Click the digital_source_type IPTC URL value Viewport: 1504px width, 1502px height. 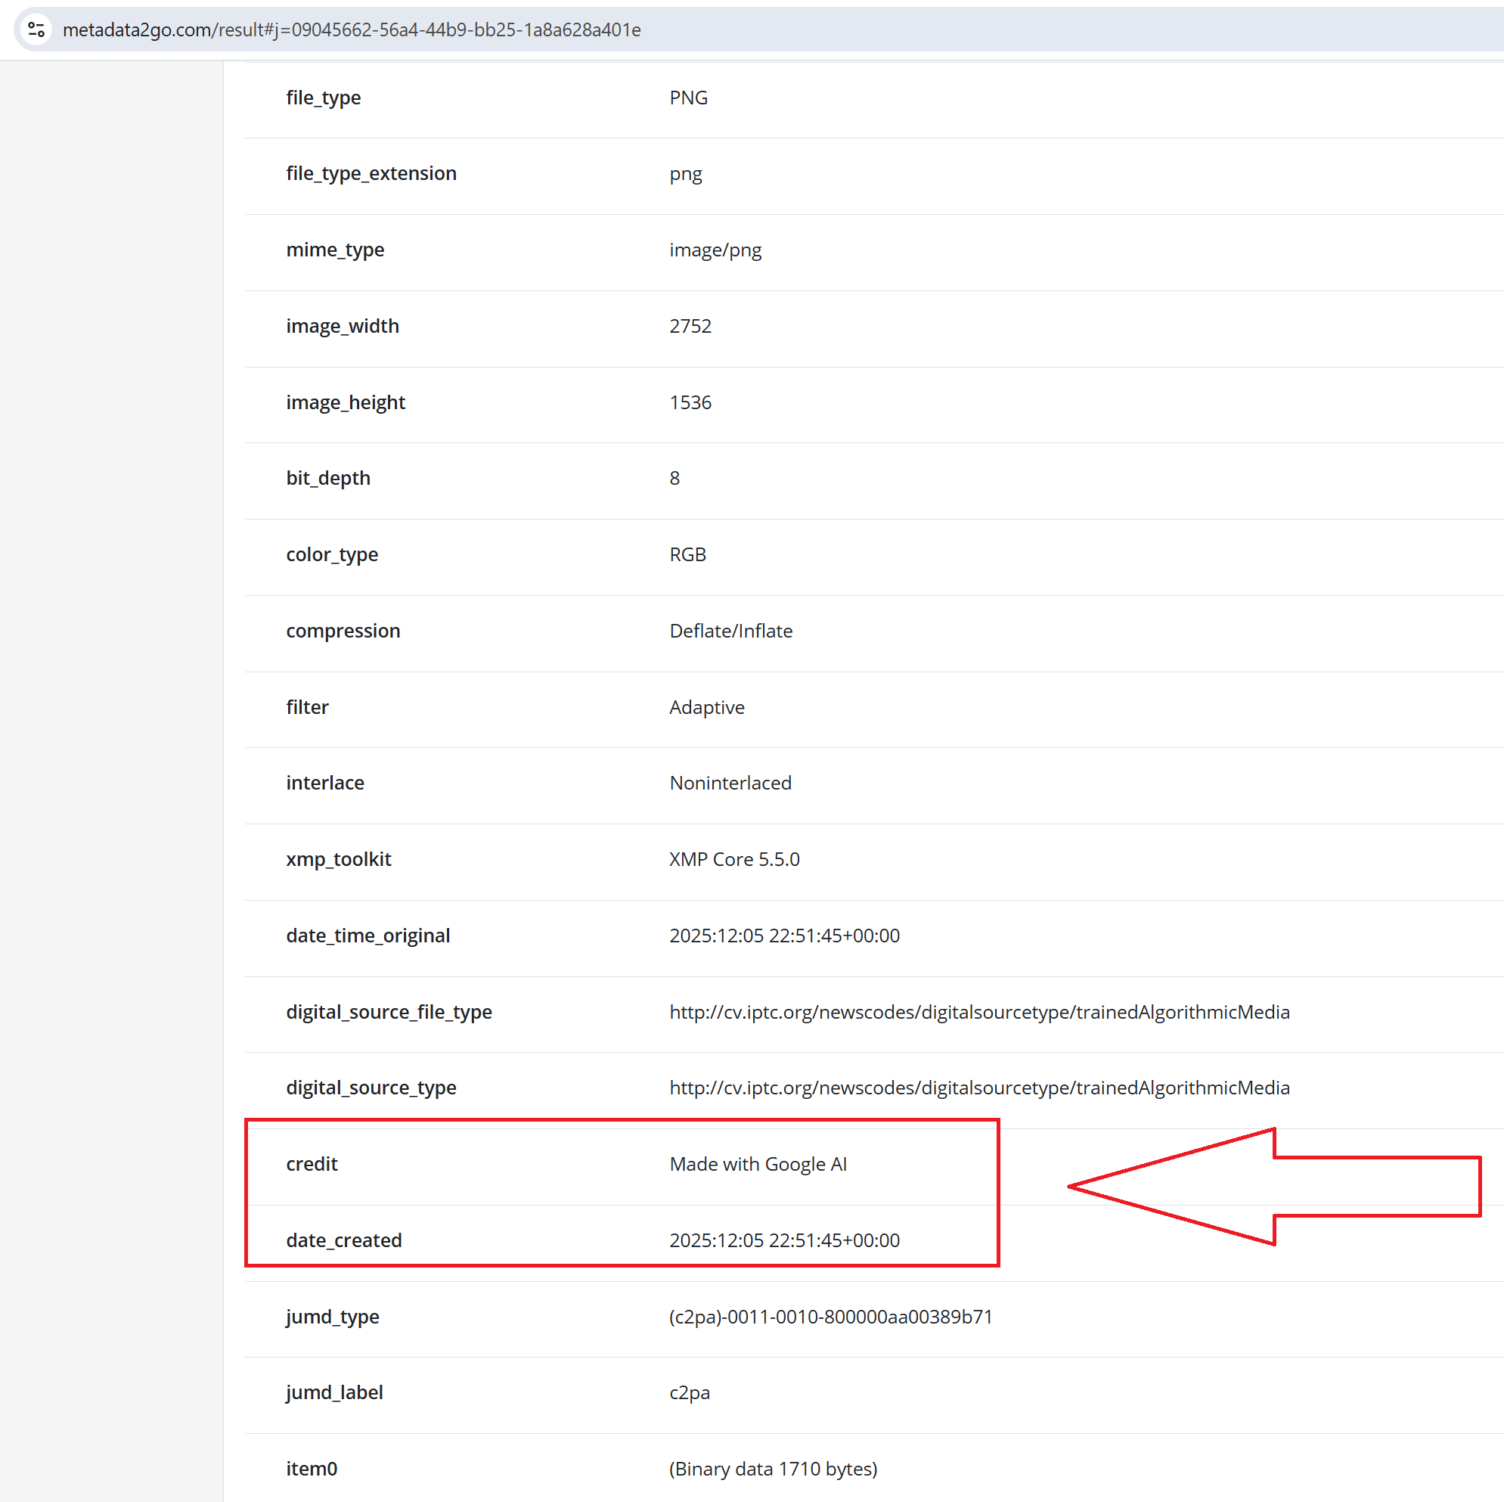tap(978, 1087)
